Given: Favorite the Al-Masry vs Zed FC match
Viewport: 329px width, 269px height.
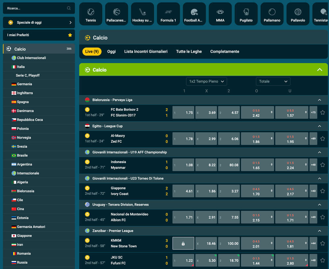Looking at the screenshot, I should (322, 138).
